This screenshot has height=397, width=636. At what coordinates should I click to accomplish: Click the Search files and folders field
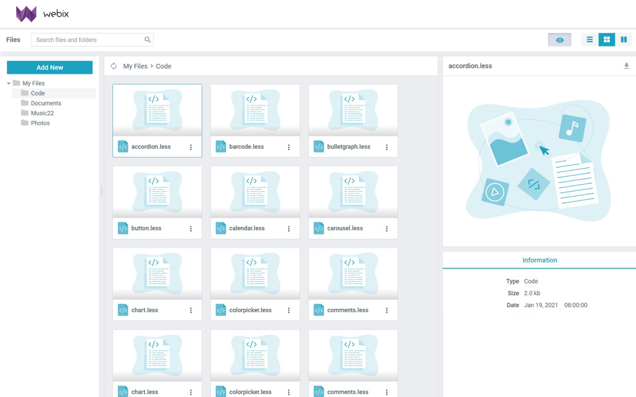[92, 40]
